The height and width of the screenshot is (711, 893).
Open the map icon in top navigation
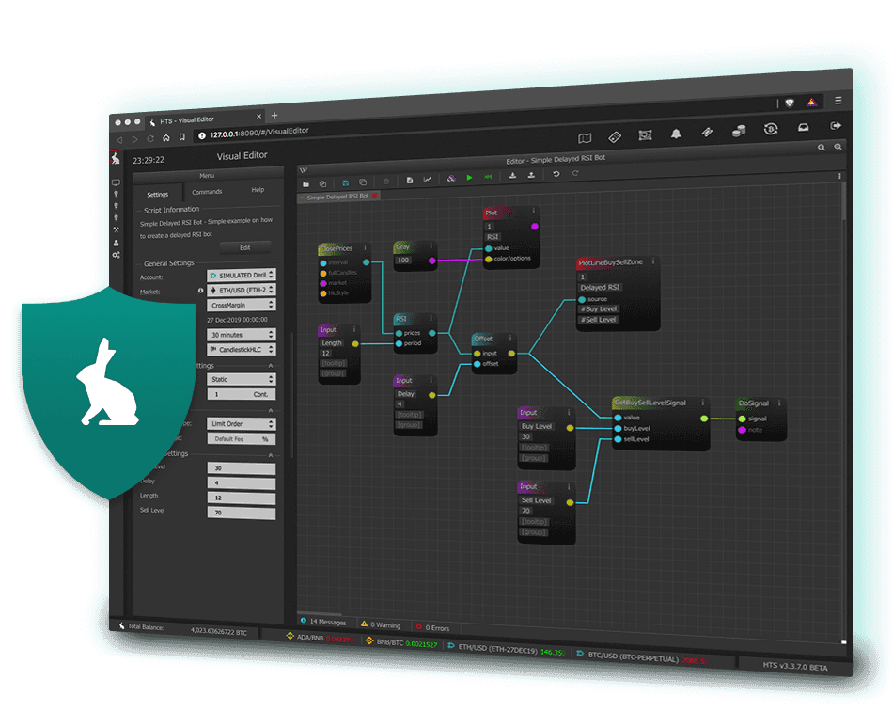[x=585, y=138]
